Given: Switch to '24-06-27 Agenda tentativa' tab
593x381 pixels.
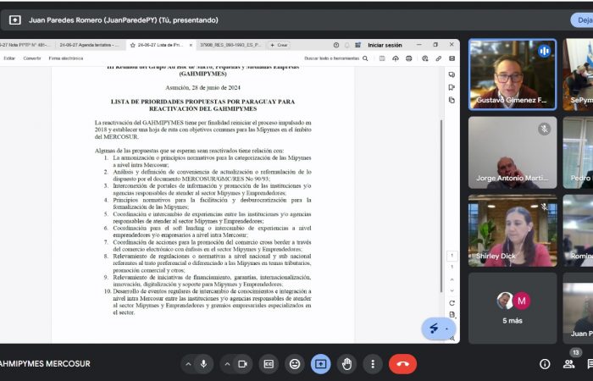Looking at the screenshot, I should click(x=89, y=45).
